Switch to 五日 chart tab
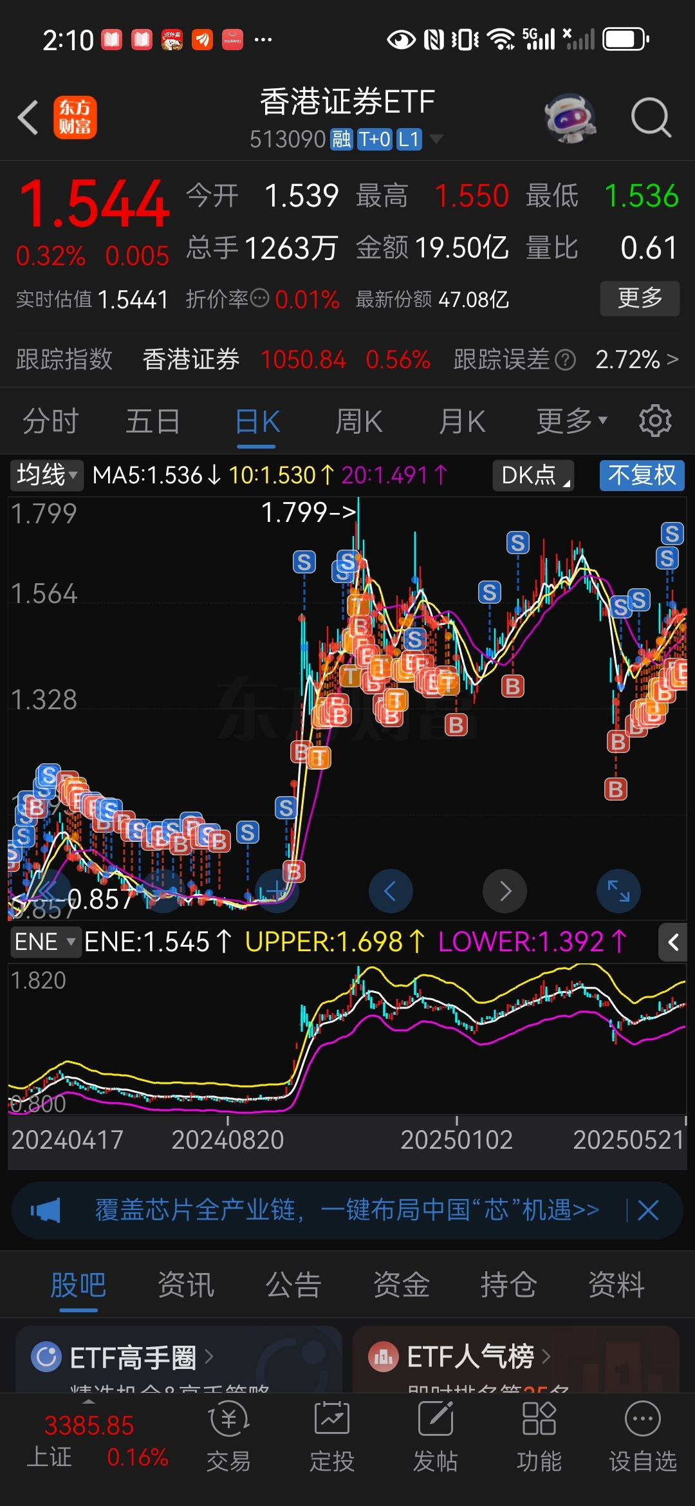This screenshot has width=695, height=1506. coord(153,422)
